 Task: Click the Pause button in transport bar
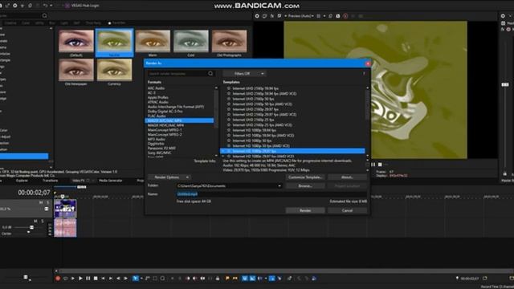pyautogui.click(x=88, y=279)
